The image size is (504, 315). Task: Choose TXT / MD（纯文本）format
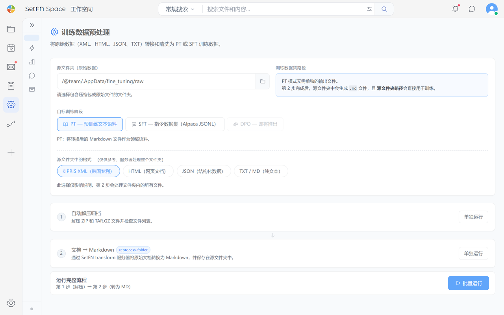coord(261,171)
